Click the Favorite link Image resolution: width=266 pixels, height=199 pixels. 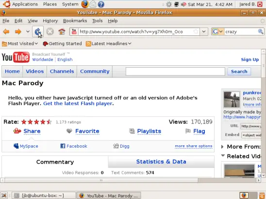(x=87, y=131)
